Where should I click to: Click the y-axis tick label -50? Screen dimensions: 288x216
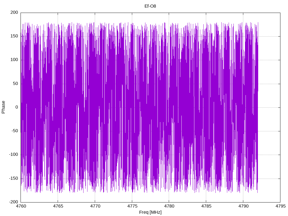tap(15, 131)
